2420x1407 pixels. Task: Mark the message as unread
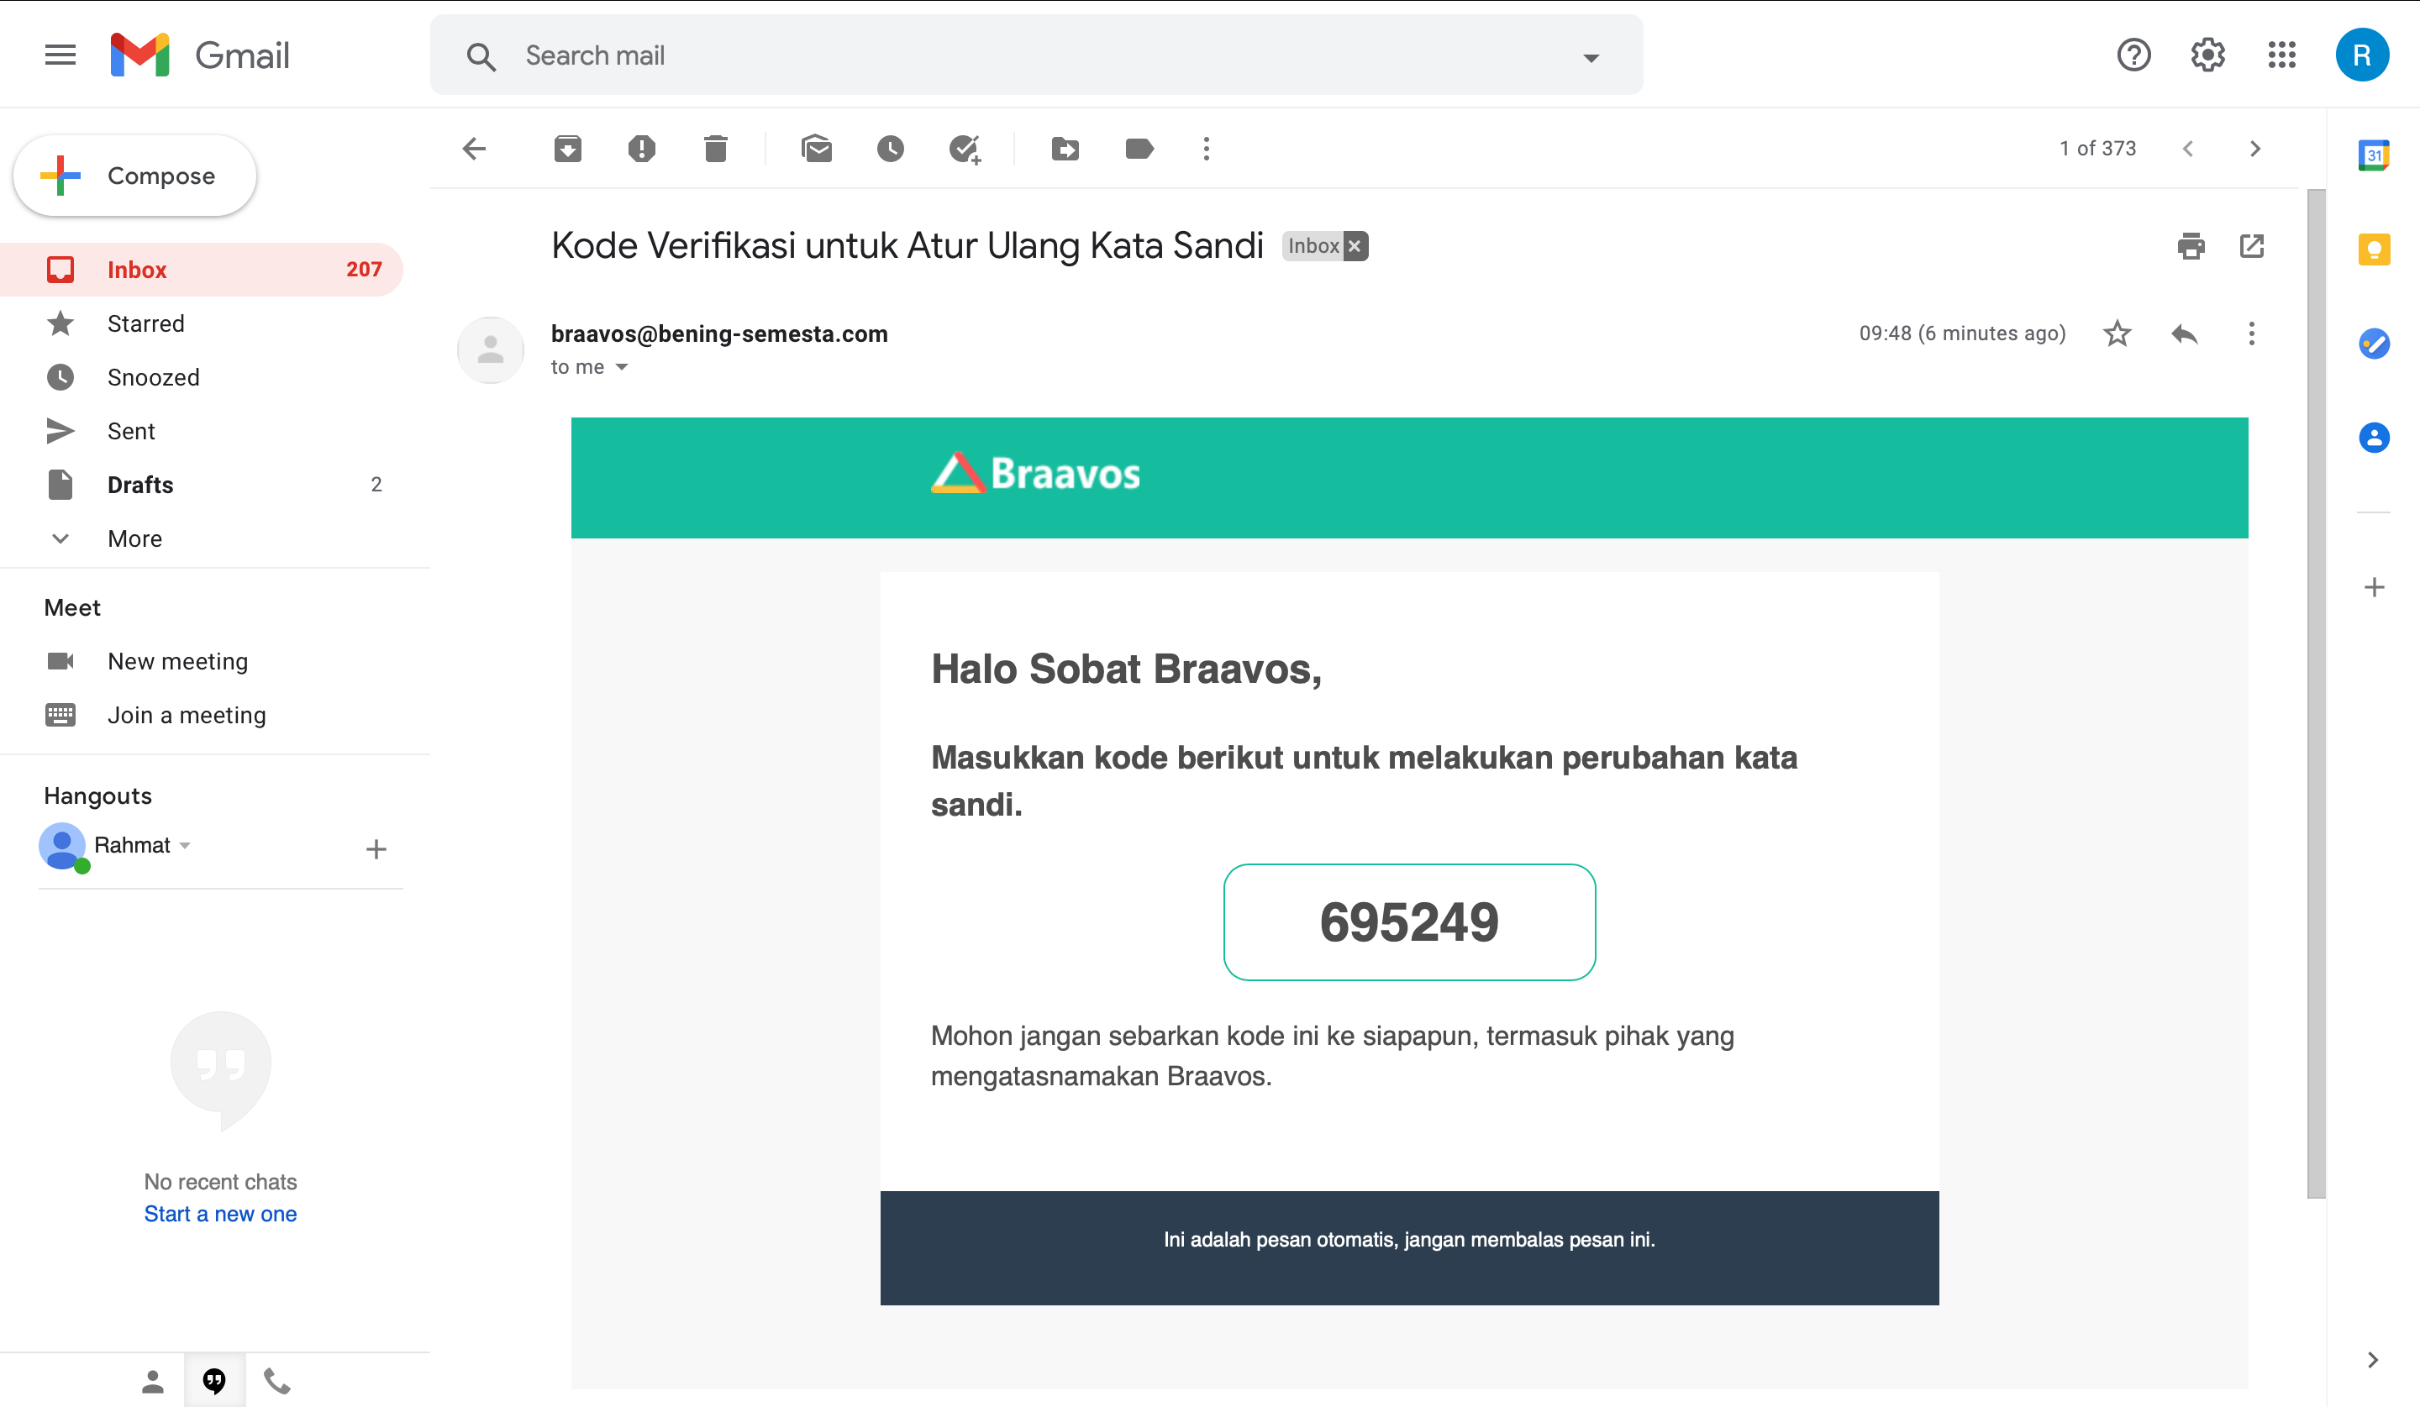816,149
